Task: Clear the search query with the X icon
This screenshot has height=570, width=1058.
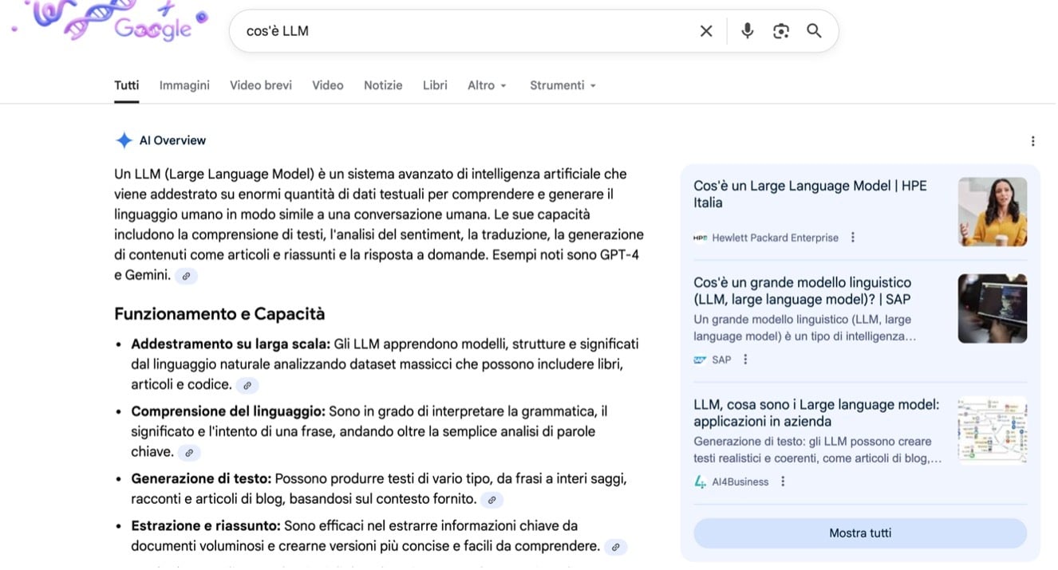Action: (x=706, y=30)
